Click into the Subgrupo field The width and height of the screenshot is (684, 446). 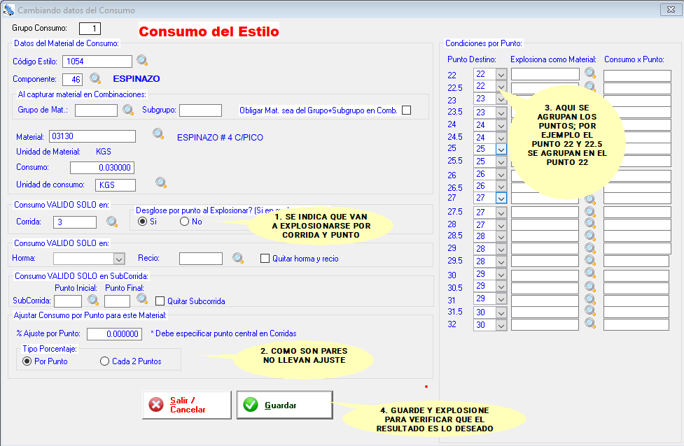(x=201, y=110)
